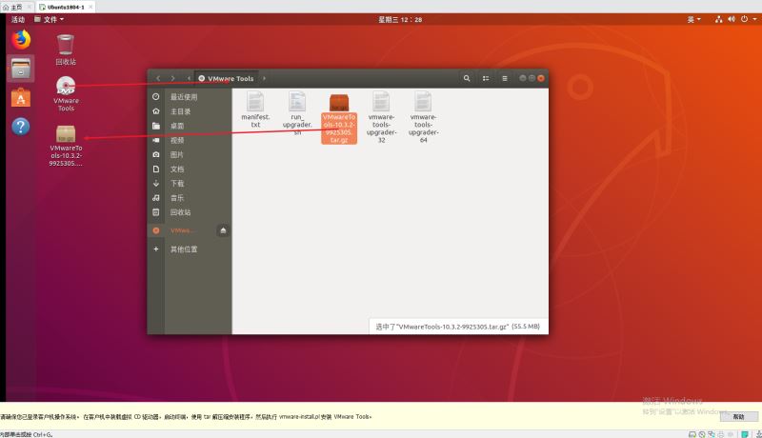Open the input language 英 dropdown
Image resolution: width=762 pixels, height=438 pixels.
692,19
